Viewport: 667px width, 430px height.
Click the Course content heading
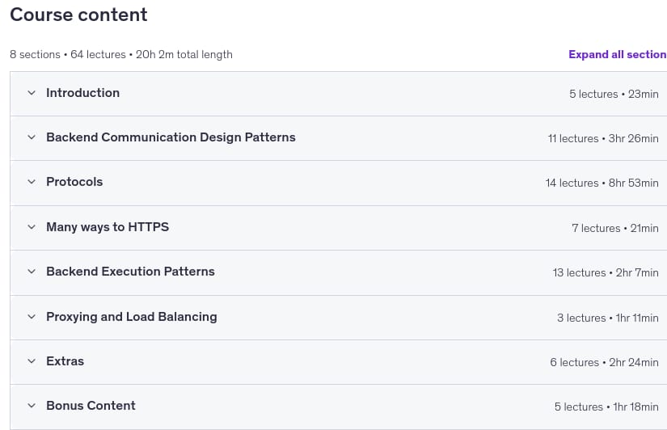78,15
